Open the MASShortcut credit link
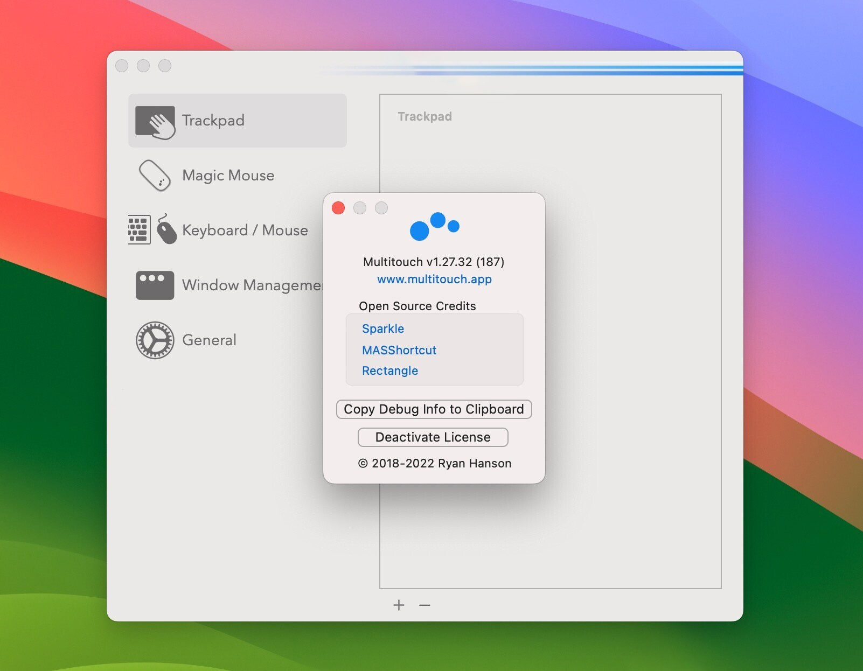Screen dimensions: 863x671 click(399, 350)
